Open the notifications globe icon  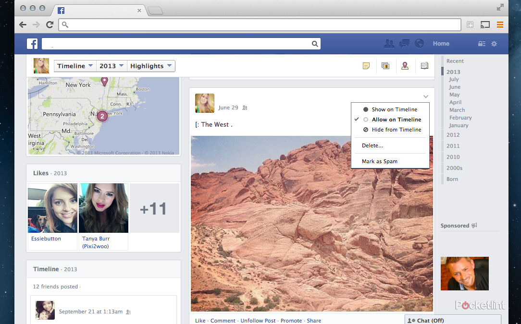click(x=419, y=44)
